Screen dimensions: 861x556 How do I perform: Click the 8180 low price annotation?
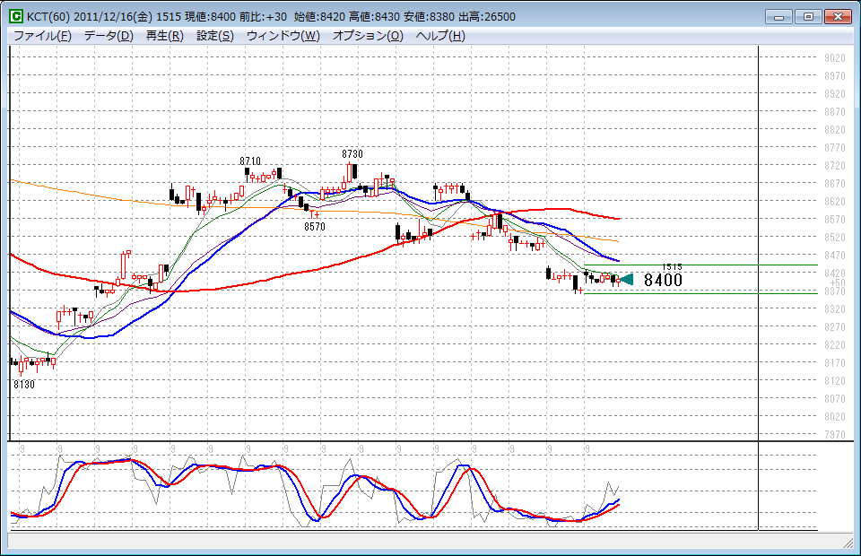pos(24,383)
